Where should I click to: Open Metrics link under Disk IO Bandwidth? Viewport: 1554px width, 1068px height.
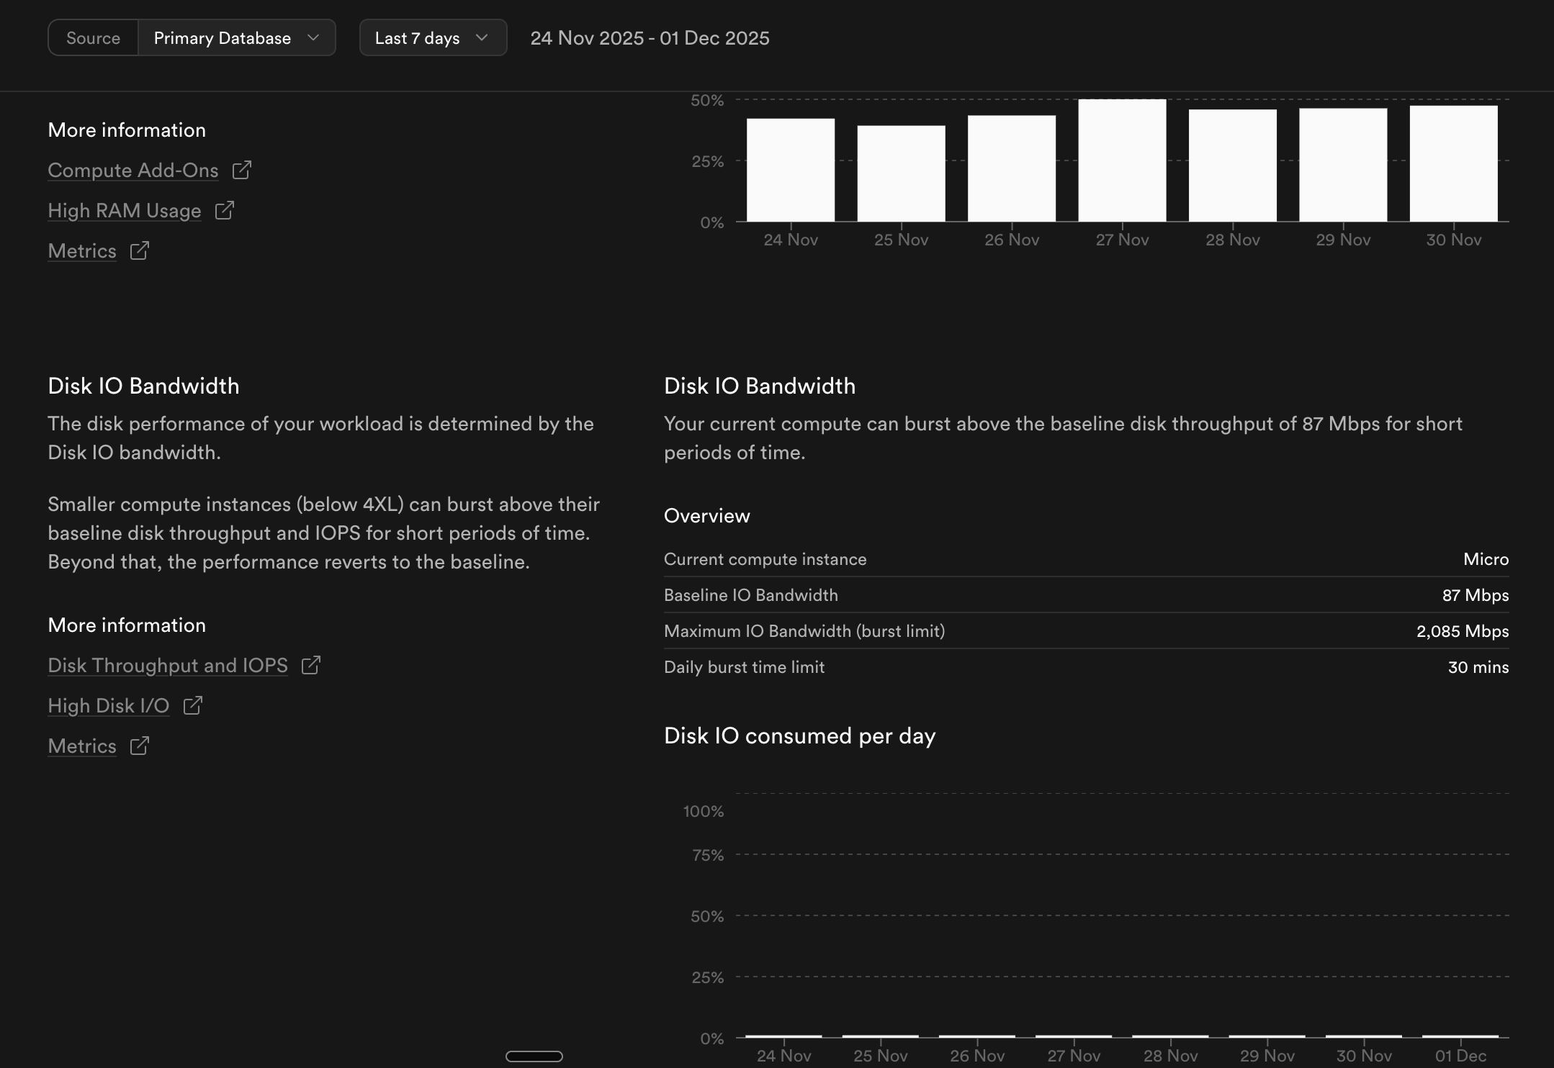(x=82, y=746)
